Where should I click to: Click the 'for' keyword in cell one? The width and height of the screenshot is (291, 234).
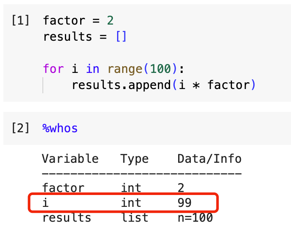pyautogui.click(x=53, y=69)
